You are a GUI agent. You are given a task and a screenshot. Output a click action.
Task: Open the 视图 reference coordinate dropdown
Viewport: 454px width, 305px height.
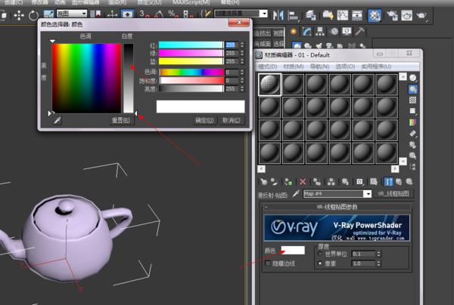click(x=72, y=14)
